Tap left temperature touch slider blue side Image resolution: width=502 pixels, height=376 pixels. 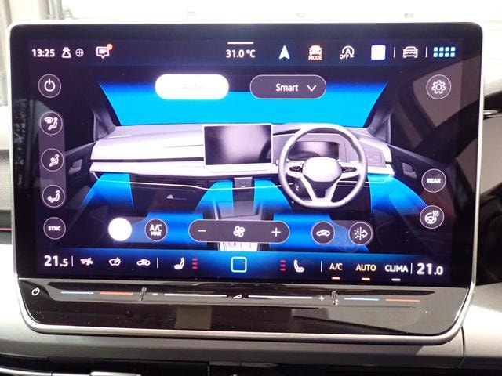point(77,293)
